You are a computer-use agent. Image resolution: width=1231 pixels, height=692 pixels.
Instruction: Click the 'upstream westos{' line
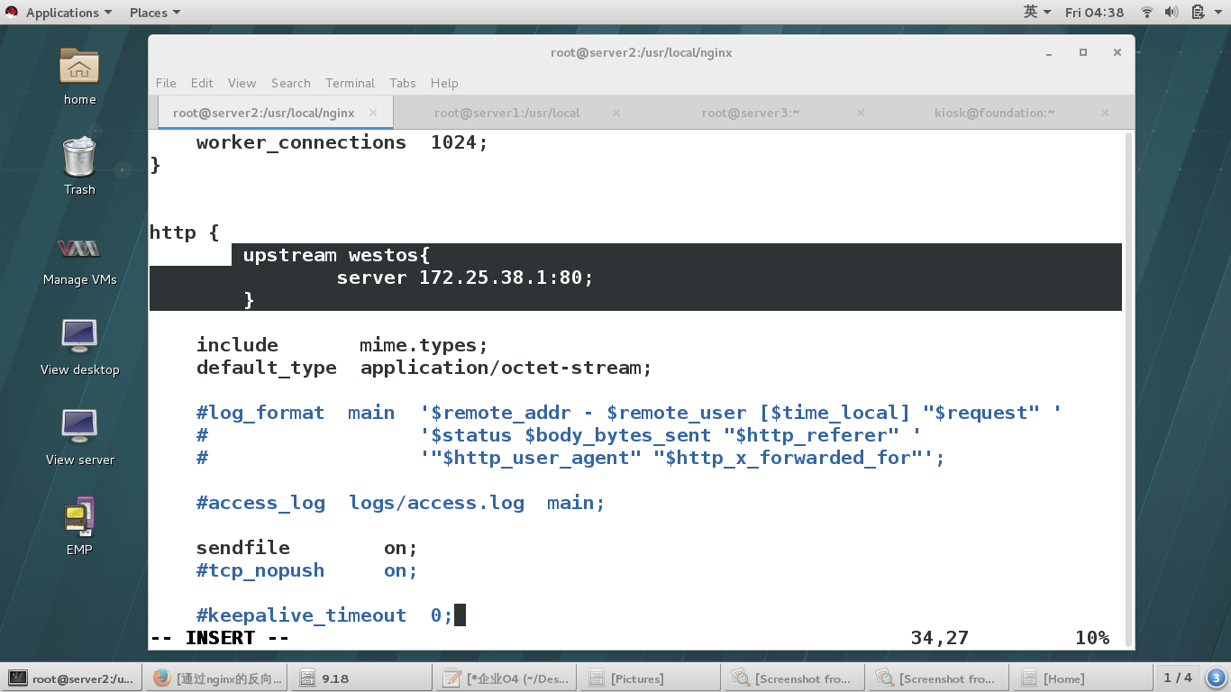click(x=336, y=255)
